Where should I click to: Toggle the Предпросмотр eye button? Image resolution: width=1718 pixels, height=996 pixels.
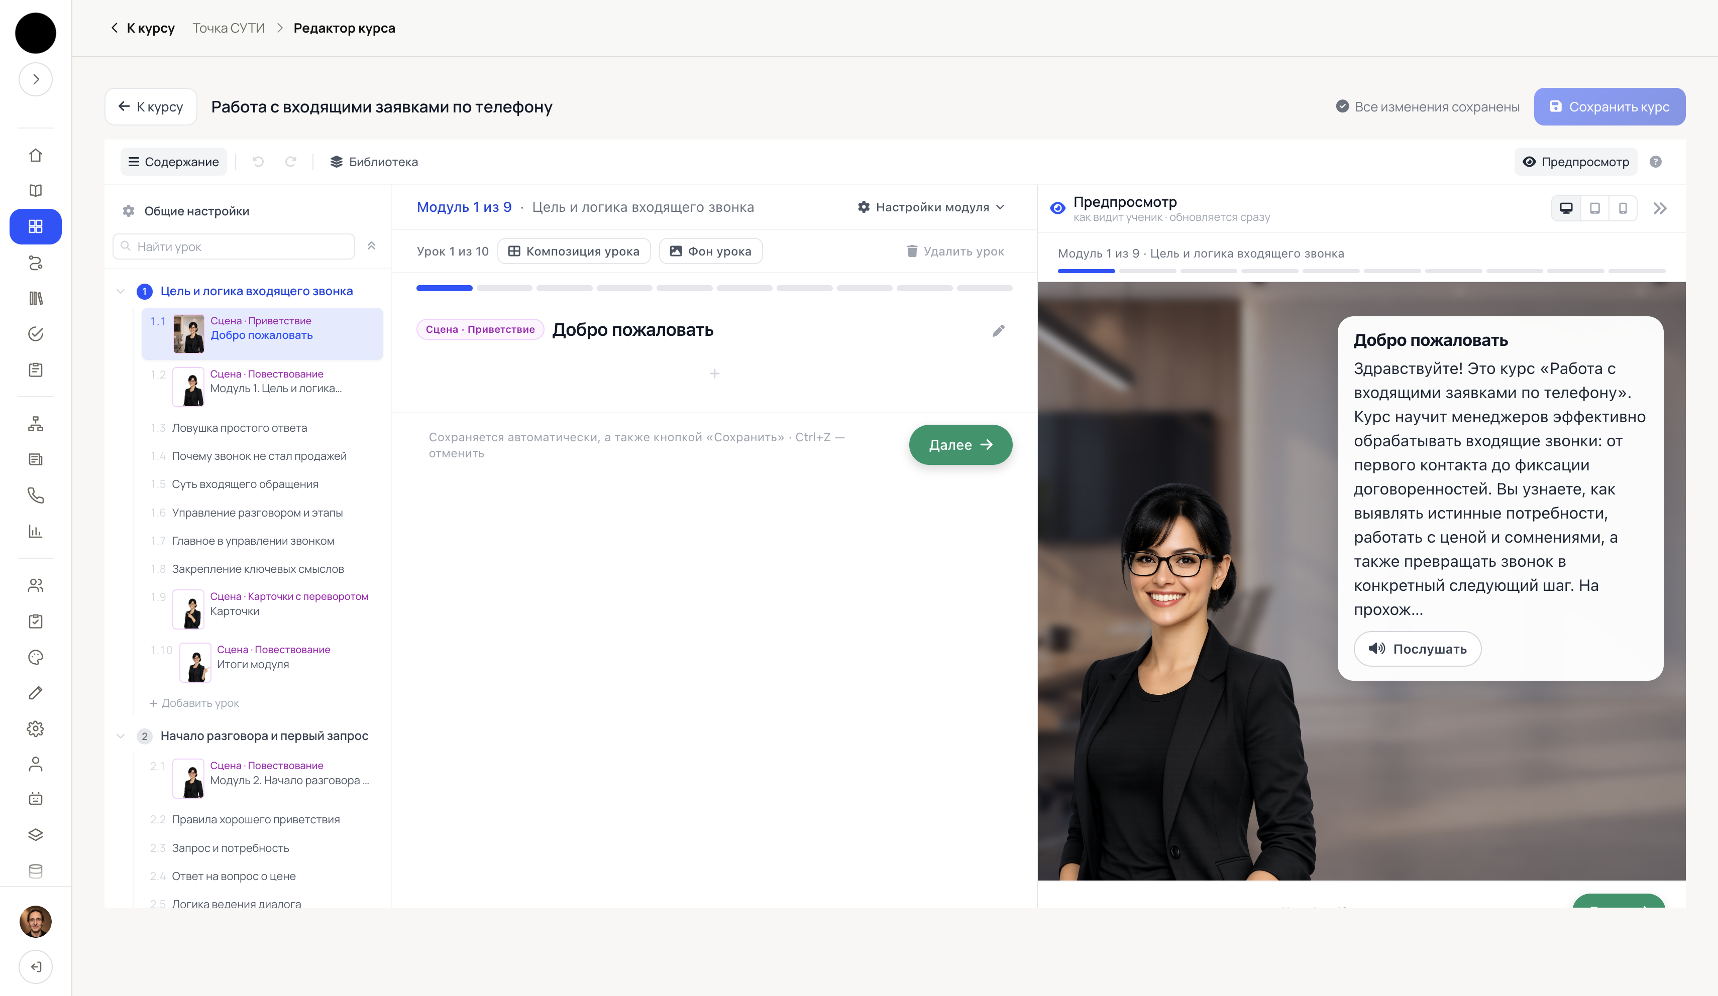point(1575,162)
